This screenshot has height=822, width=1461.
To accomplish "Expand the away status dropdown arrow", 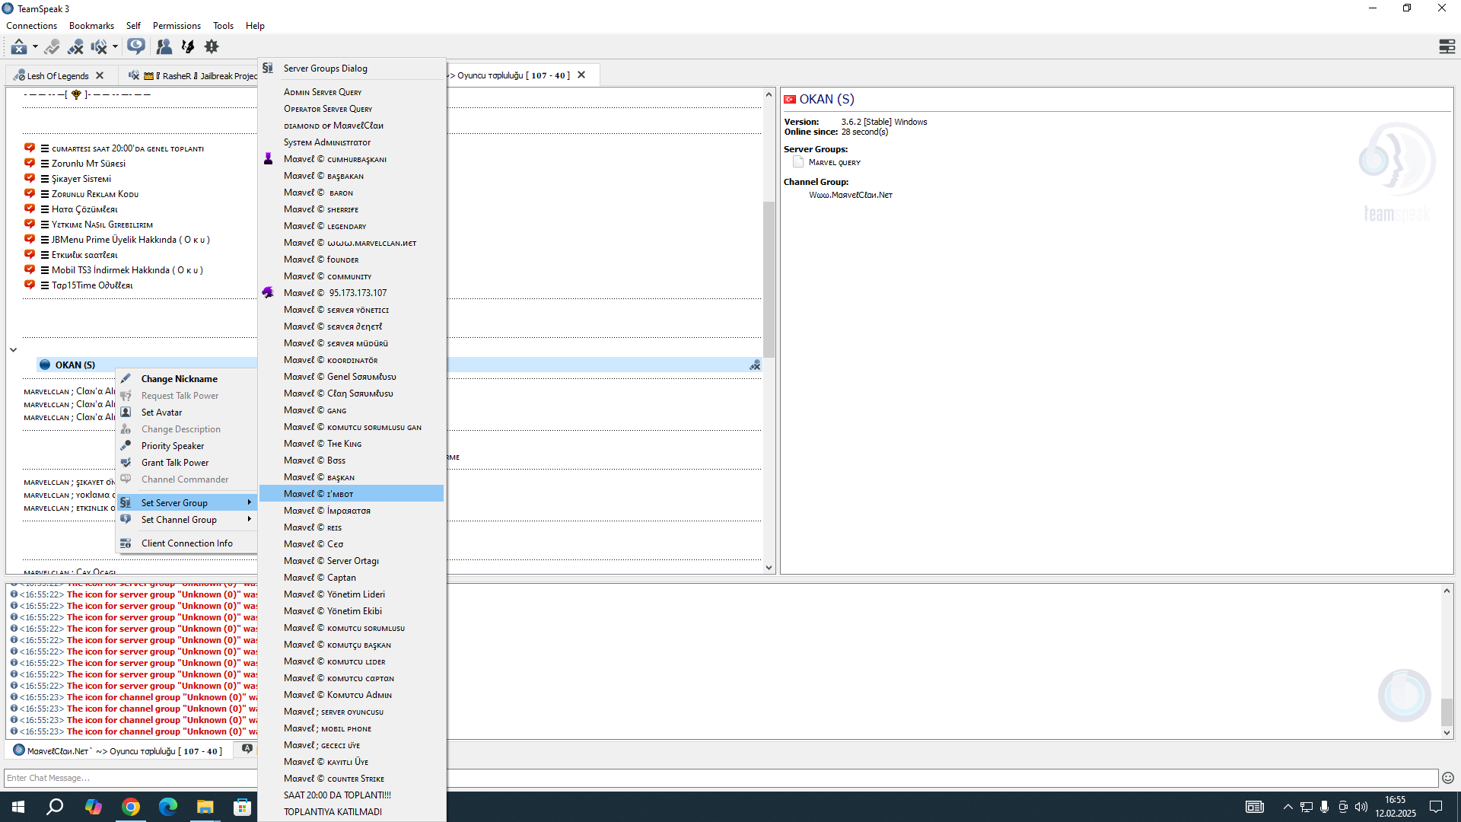I will (x=35, y=47).
